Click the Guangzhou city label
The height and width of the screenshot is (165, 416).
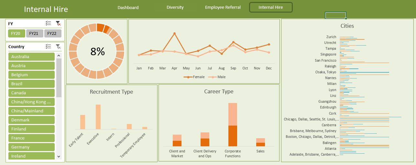[327, 101]
